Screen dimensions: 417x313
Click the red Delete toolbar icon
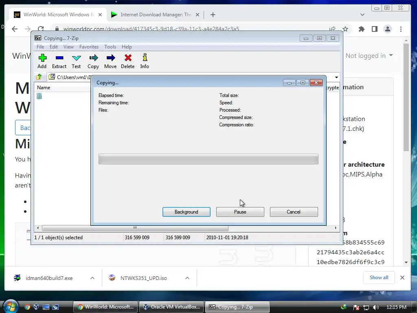127,61
